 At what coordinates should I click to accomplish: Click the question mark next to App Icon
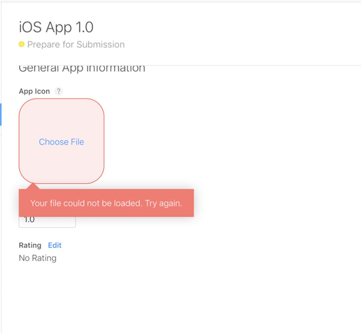(x=58, y=91)
